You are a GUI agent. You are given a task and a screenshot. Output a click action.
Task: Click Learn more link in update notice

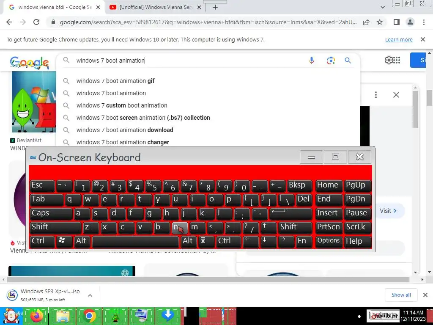point(399,40)
